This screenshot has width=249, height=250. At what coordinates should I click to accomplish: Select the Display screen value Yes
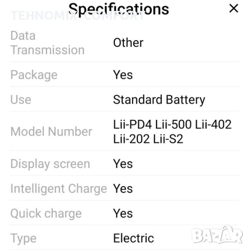tap(123, 164)
